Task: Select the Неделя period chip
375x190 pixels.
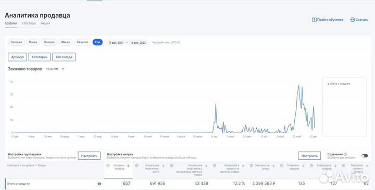Action: pyautogui.click(x=49, y=42)
